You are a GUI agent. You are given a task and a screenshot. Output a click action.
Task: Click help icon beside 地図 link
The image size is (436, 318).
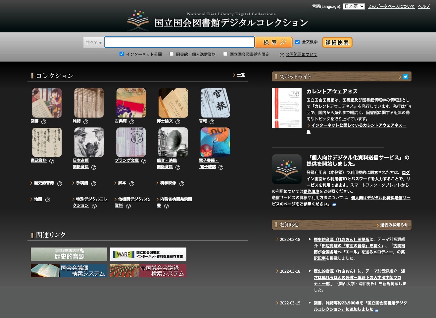click(48, 200)
